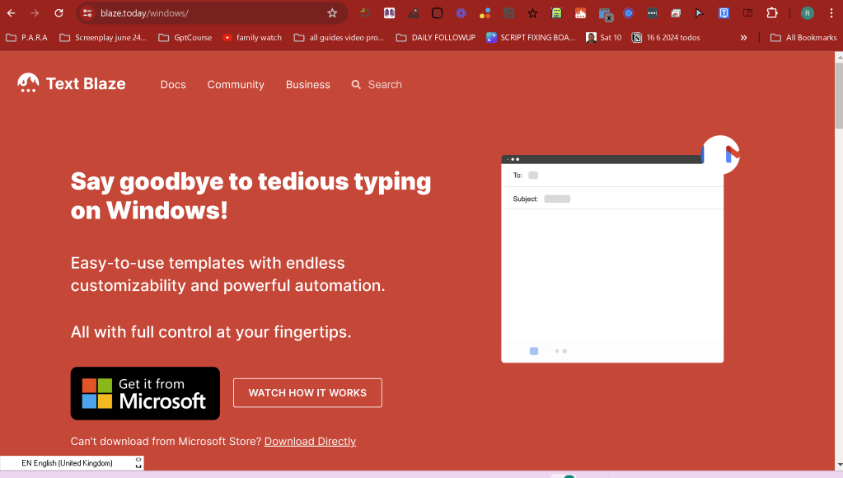Open the P.A.R.A bookmark folder
The width and height of the screenshot is (843, 478).
(26, 38)
